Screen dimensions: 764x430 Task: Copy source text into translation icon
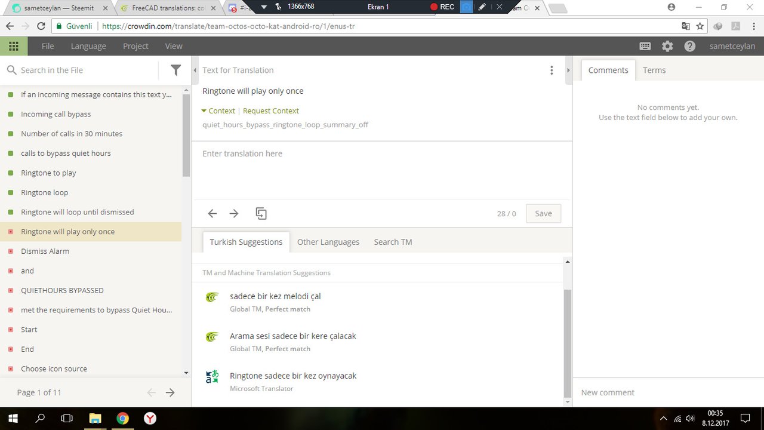[261, 213]
